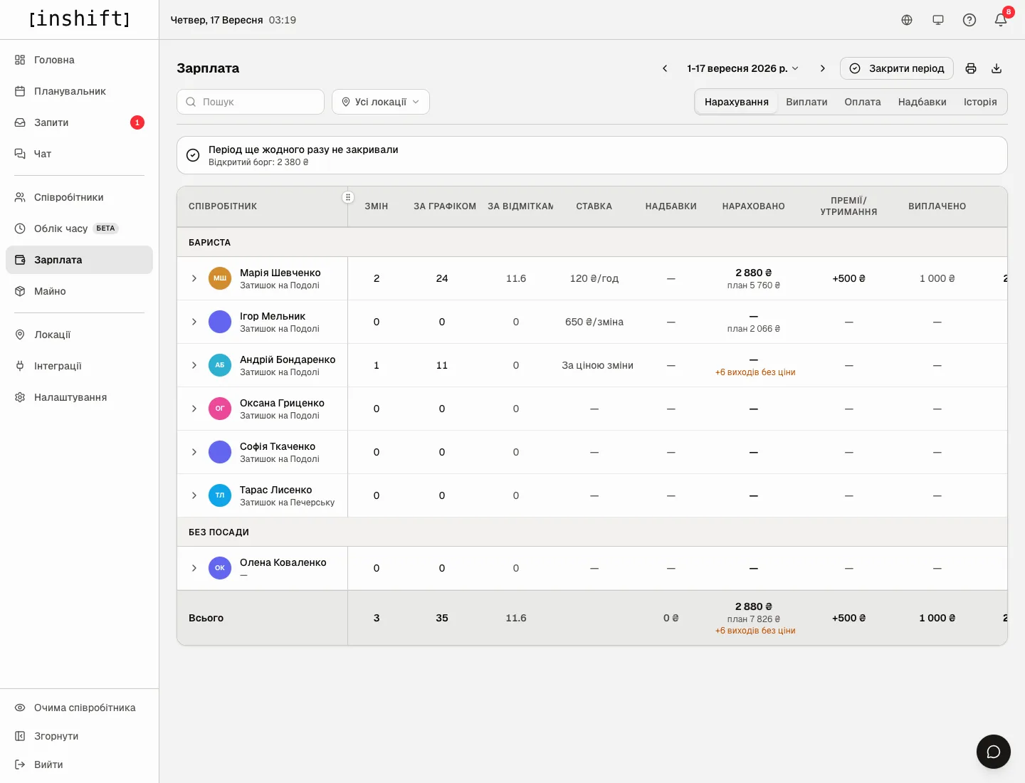Viewport: 1025px width, 783px height.
Task: Collapse sidebar with Згорнути
Action: coord(79,736)
